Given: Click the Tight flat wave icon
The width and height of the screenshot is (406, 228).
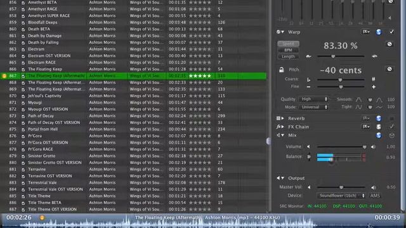Looking at the screenshot, I should point(379,107).
